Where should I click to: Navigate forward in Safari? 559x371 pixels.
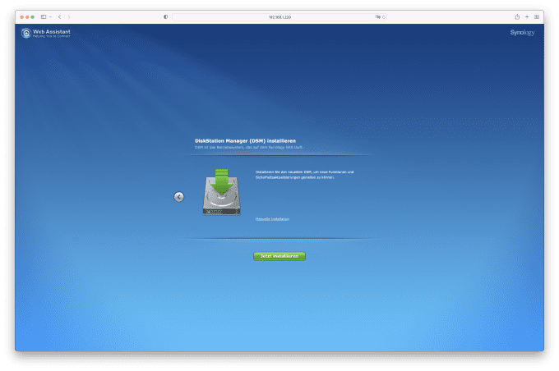69,16
